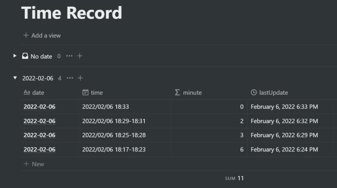Image resolution: width=337 pixels, height=188 pixels.
Task: Select time cell 2022/02/06 18:33
Action: pyautogui.click(x=125, y=107)
